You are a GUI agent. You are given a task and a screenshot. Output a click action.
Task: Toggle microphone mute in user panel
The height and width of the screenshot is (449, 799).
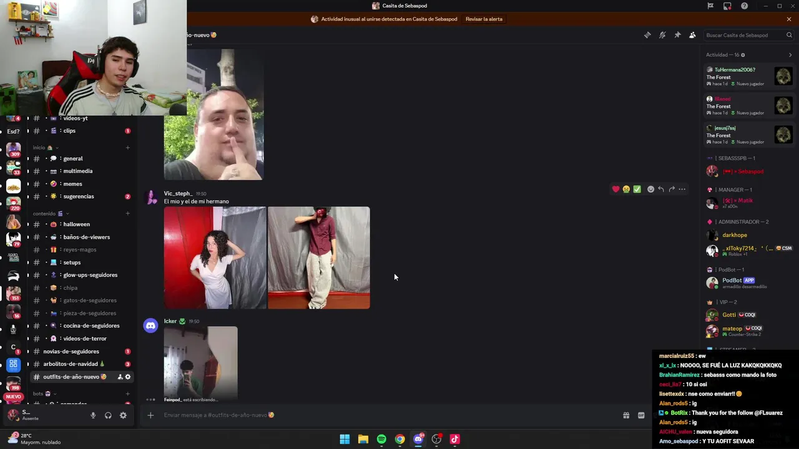click(93, 415)
